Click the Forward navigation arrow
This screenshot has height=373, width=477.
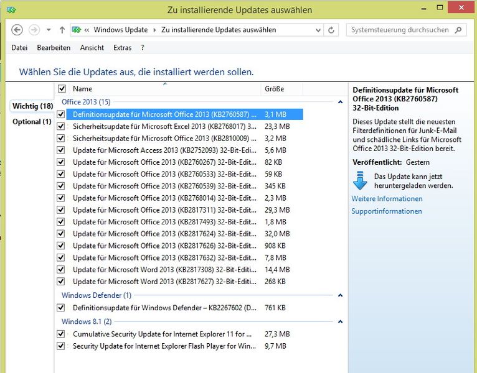(34, 30)
